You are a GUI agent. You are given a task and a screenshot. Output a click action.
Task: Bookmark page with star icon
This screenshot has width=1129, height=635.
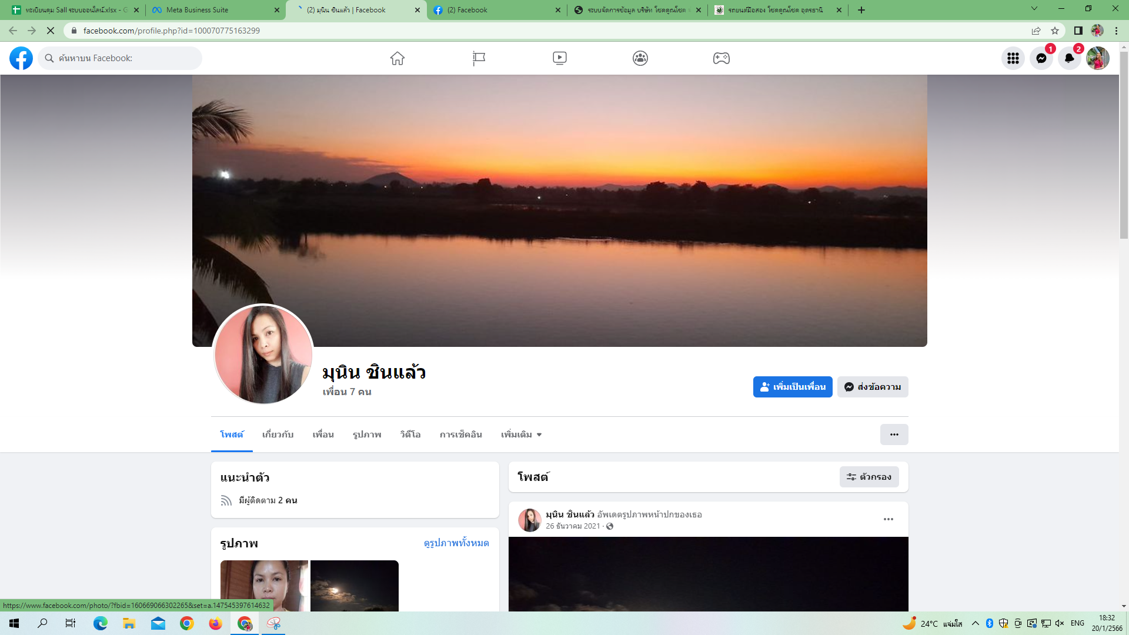click(1055, 31)
